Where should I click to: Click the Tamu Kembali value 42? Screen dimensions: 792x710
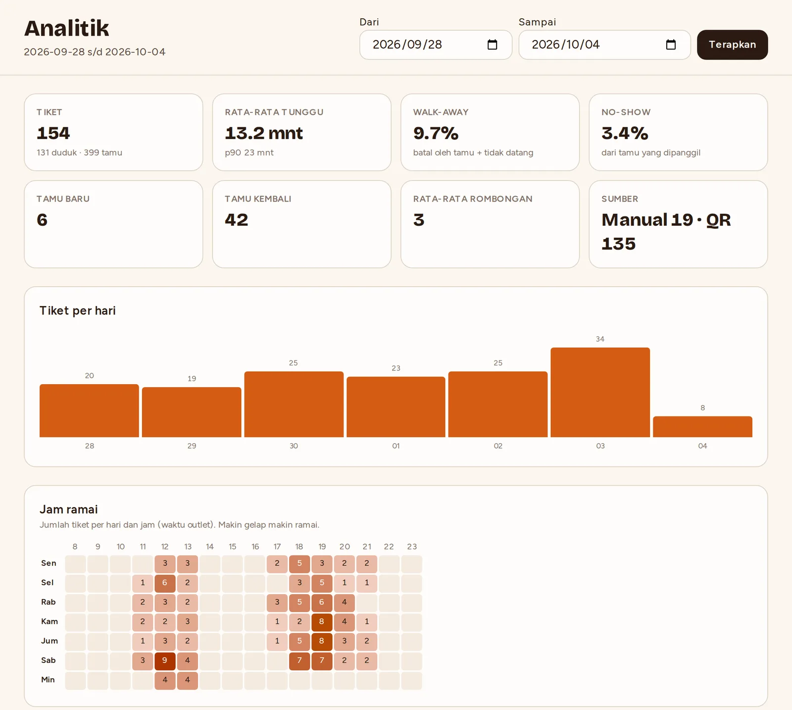[x=237, y=220]
